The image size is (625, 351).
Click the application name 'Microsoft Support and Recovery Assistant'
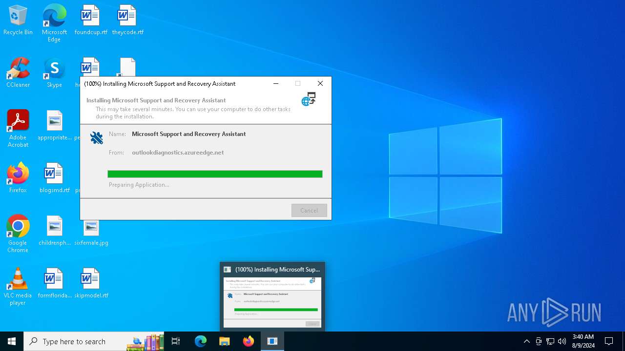(189, 134)
